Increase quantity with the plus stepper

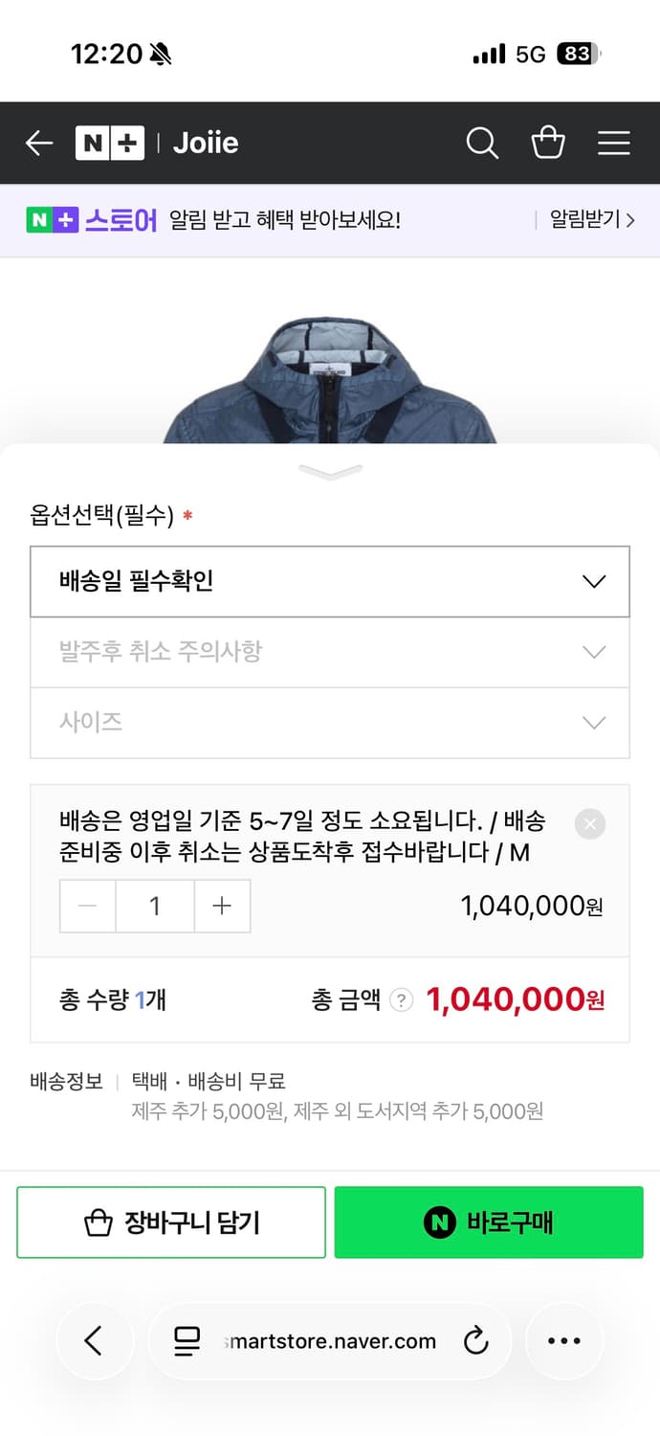tap(221, 906)
